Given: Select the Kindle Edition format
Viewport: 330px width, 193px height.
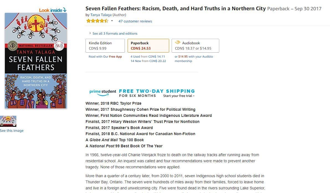Looking at the screenshot, I should (x=105, y=46).
